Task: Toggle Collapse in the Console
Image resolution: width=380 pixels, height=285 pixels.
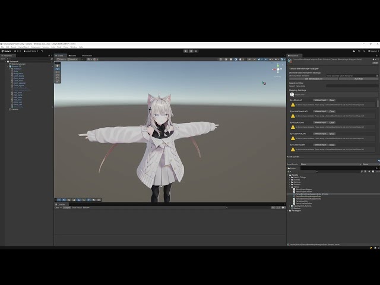Action: click(x=66, y=208)
